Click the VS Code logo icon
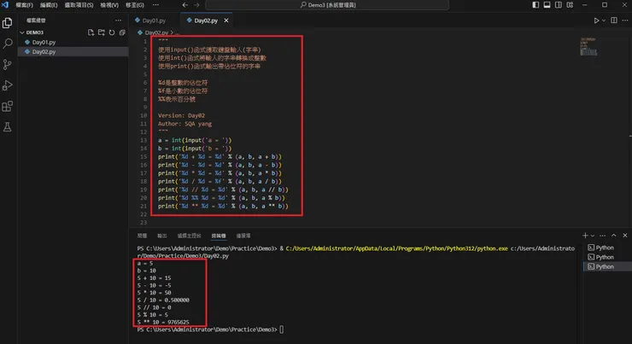The width and height of the screenshot is (632, 344). point(5,5)
